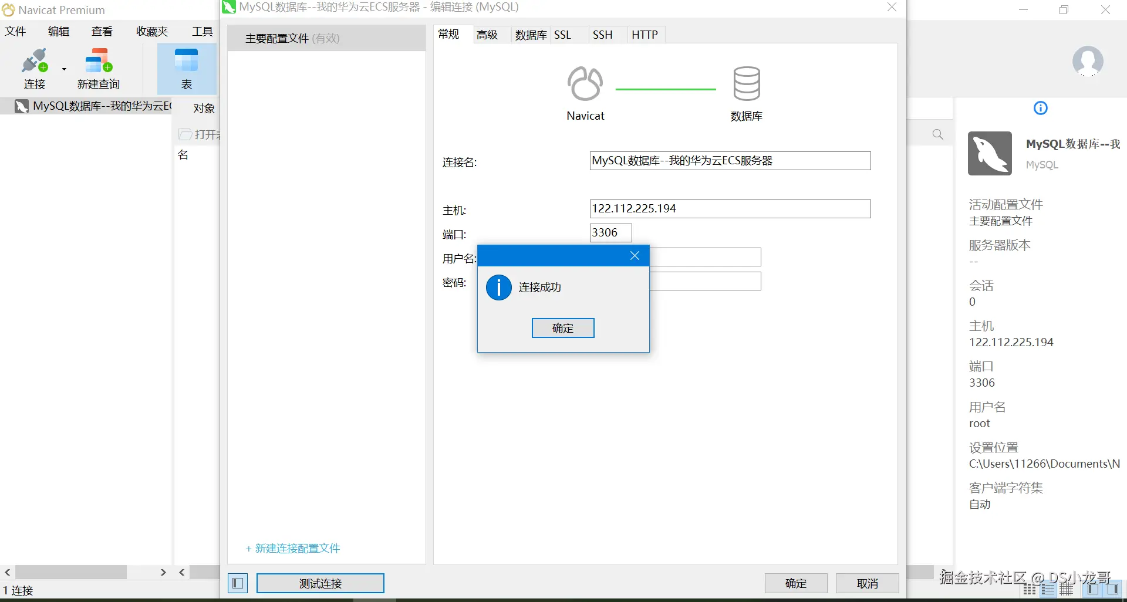
Task: Click the 用户名 input field
Action: pos(705,257)
